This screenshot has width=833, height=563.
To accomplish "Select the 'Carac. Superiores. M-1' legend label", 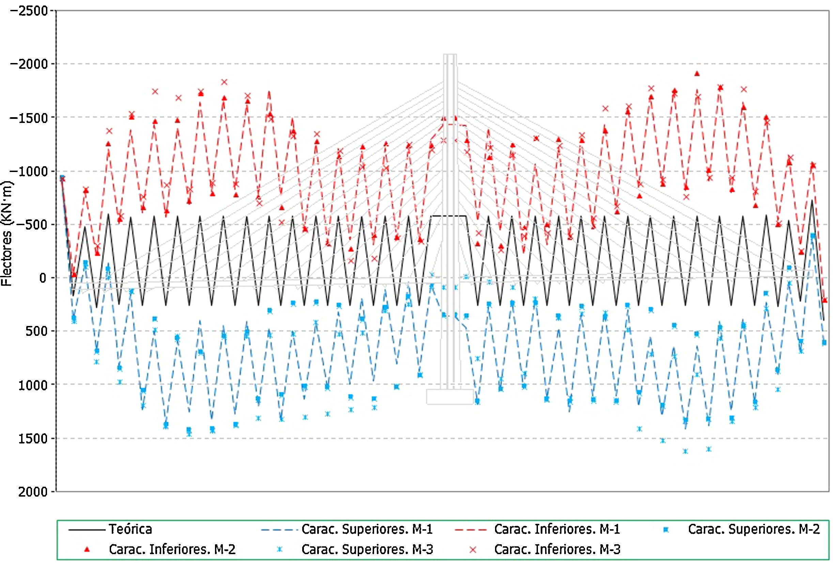I will [367, 529].
